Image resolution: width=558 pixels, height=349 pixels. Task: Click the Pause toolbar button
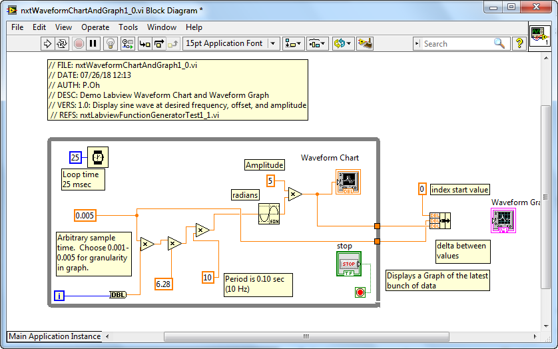click(93, 44)
